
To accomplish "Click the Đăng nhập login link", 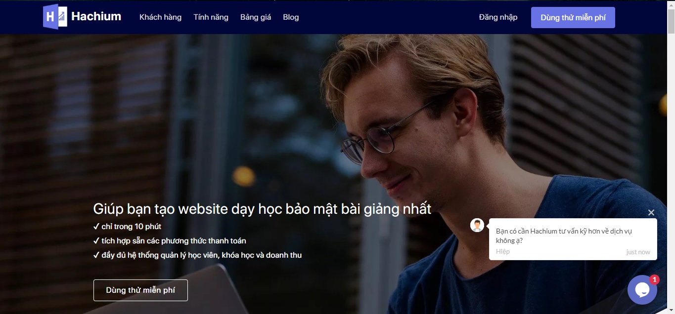I will click(498, 17).
